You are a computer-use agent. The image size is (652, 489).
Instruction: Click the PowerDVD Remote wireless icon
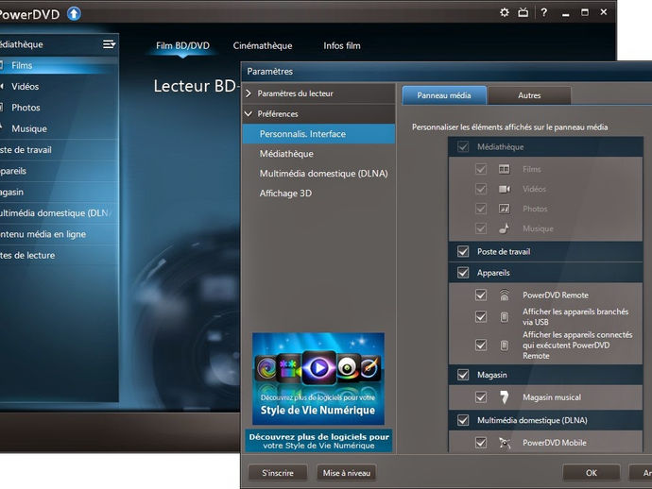tap(504, 295)
